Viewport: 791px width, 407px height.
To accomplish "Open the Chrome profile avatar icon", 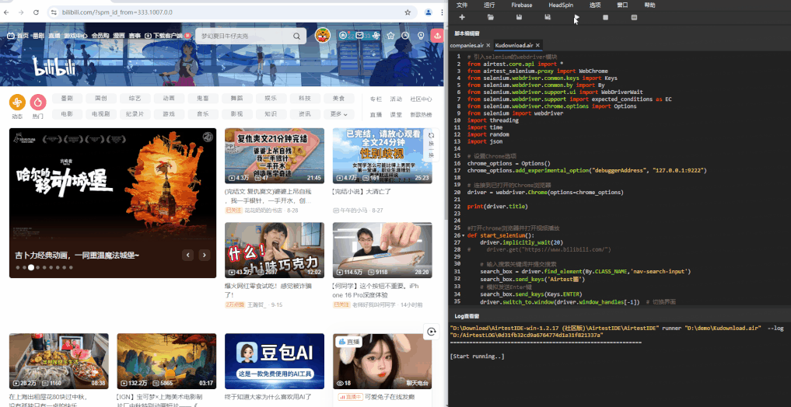I will [429, 12].
